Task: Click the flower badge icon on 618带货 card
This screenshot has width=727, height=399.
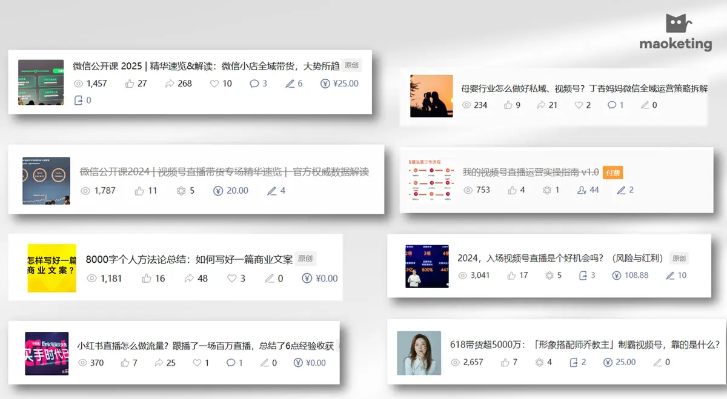Action: click(x=540, y=362)
